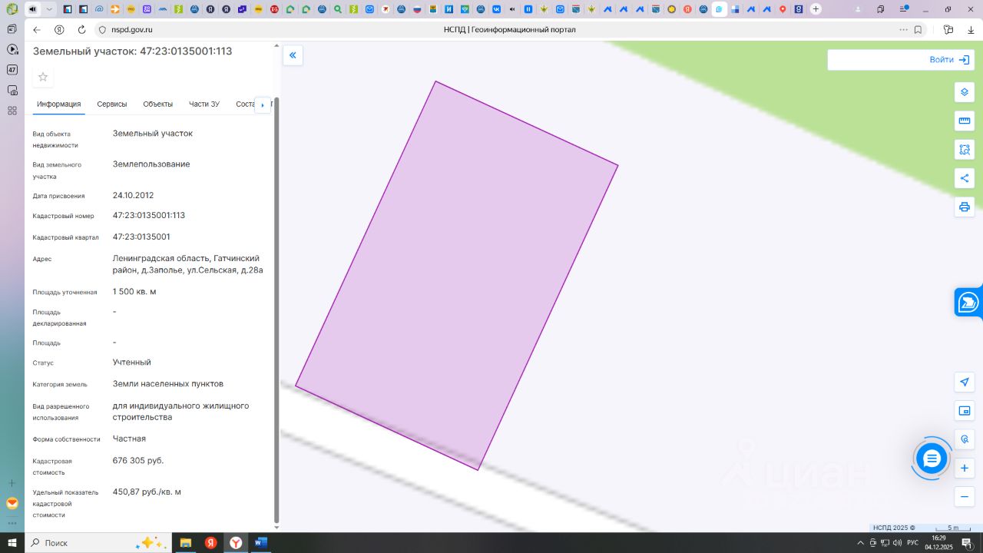This screenshot has height=553, width=983.
Task: Open sidebar video playback icon
Action: 12,49
